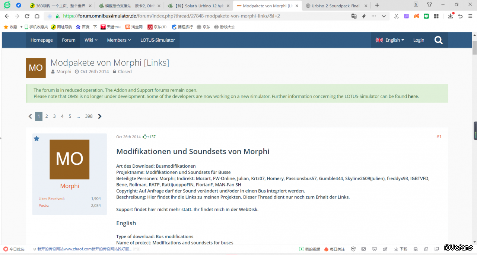Click the browser translate page icon
The width and height of the screenshot is (477, 255).
click(354, 16)
